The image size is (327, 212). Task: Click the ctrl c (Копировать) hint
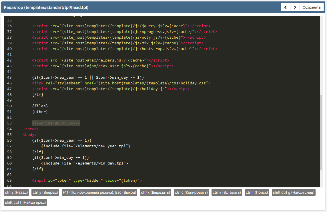click(191, 192)
